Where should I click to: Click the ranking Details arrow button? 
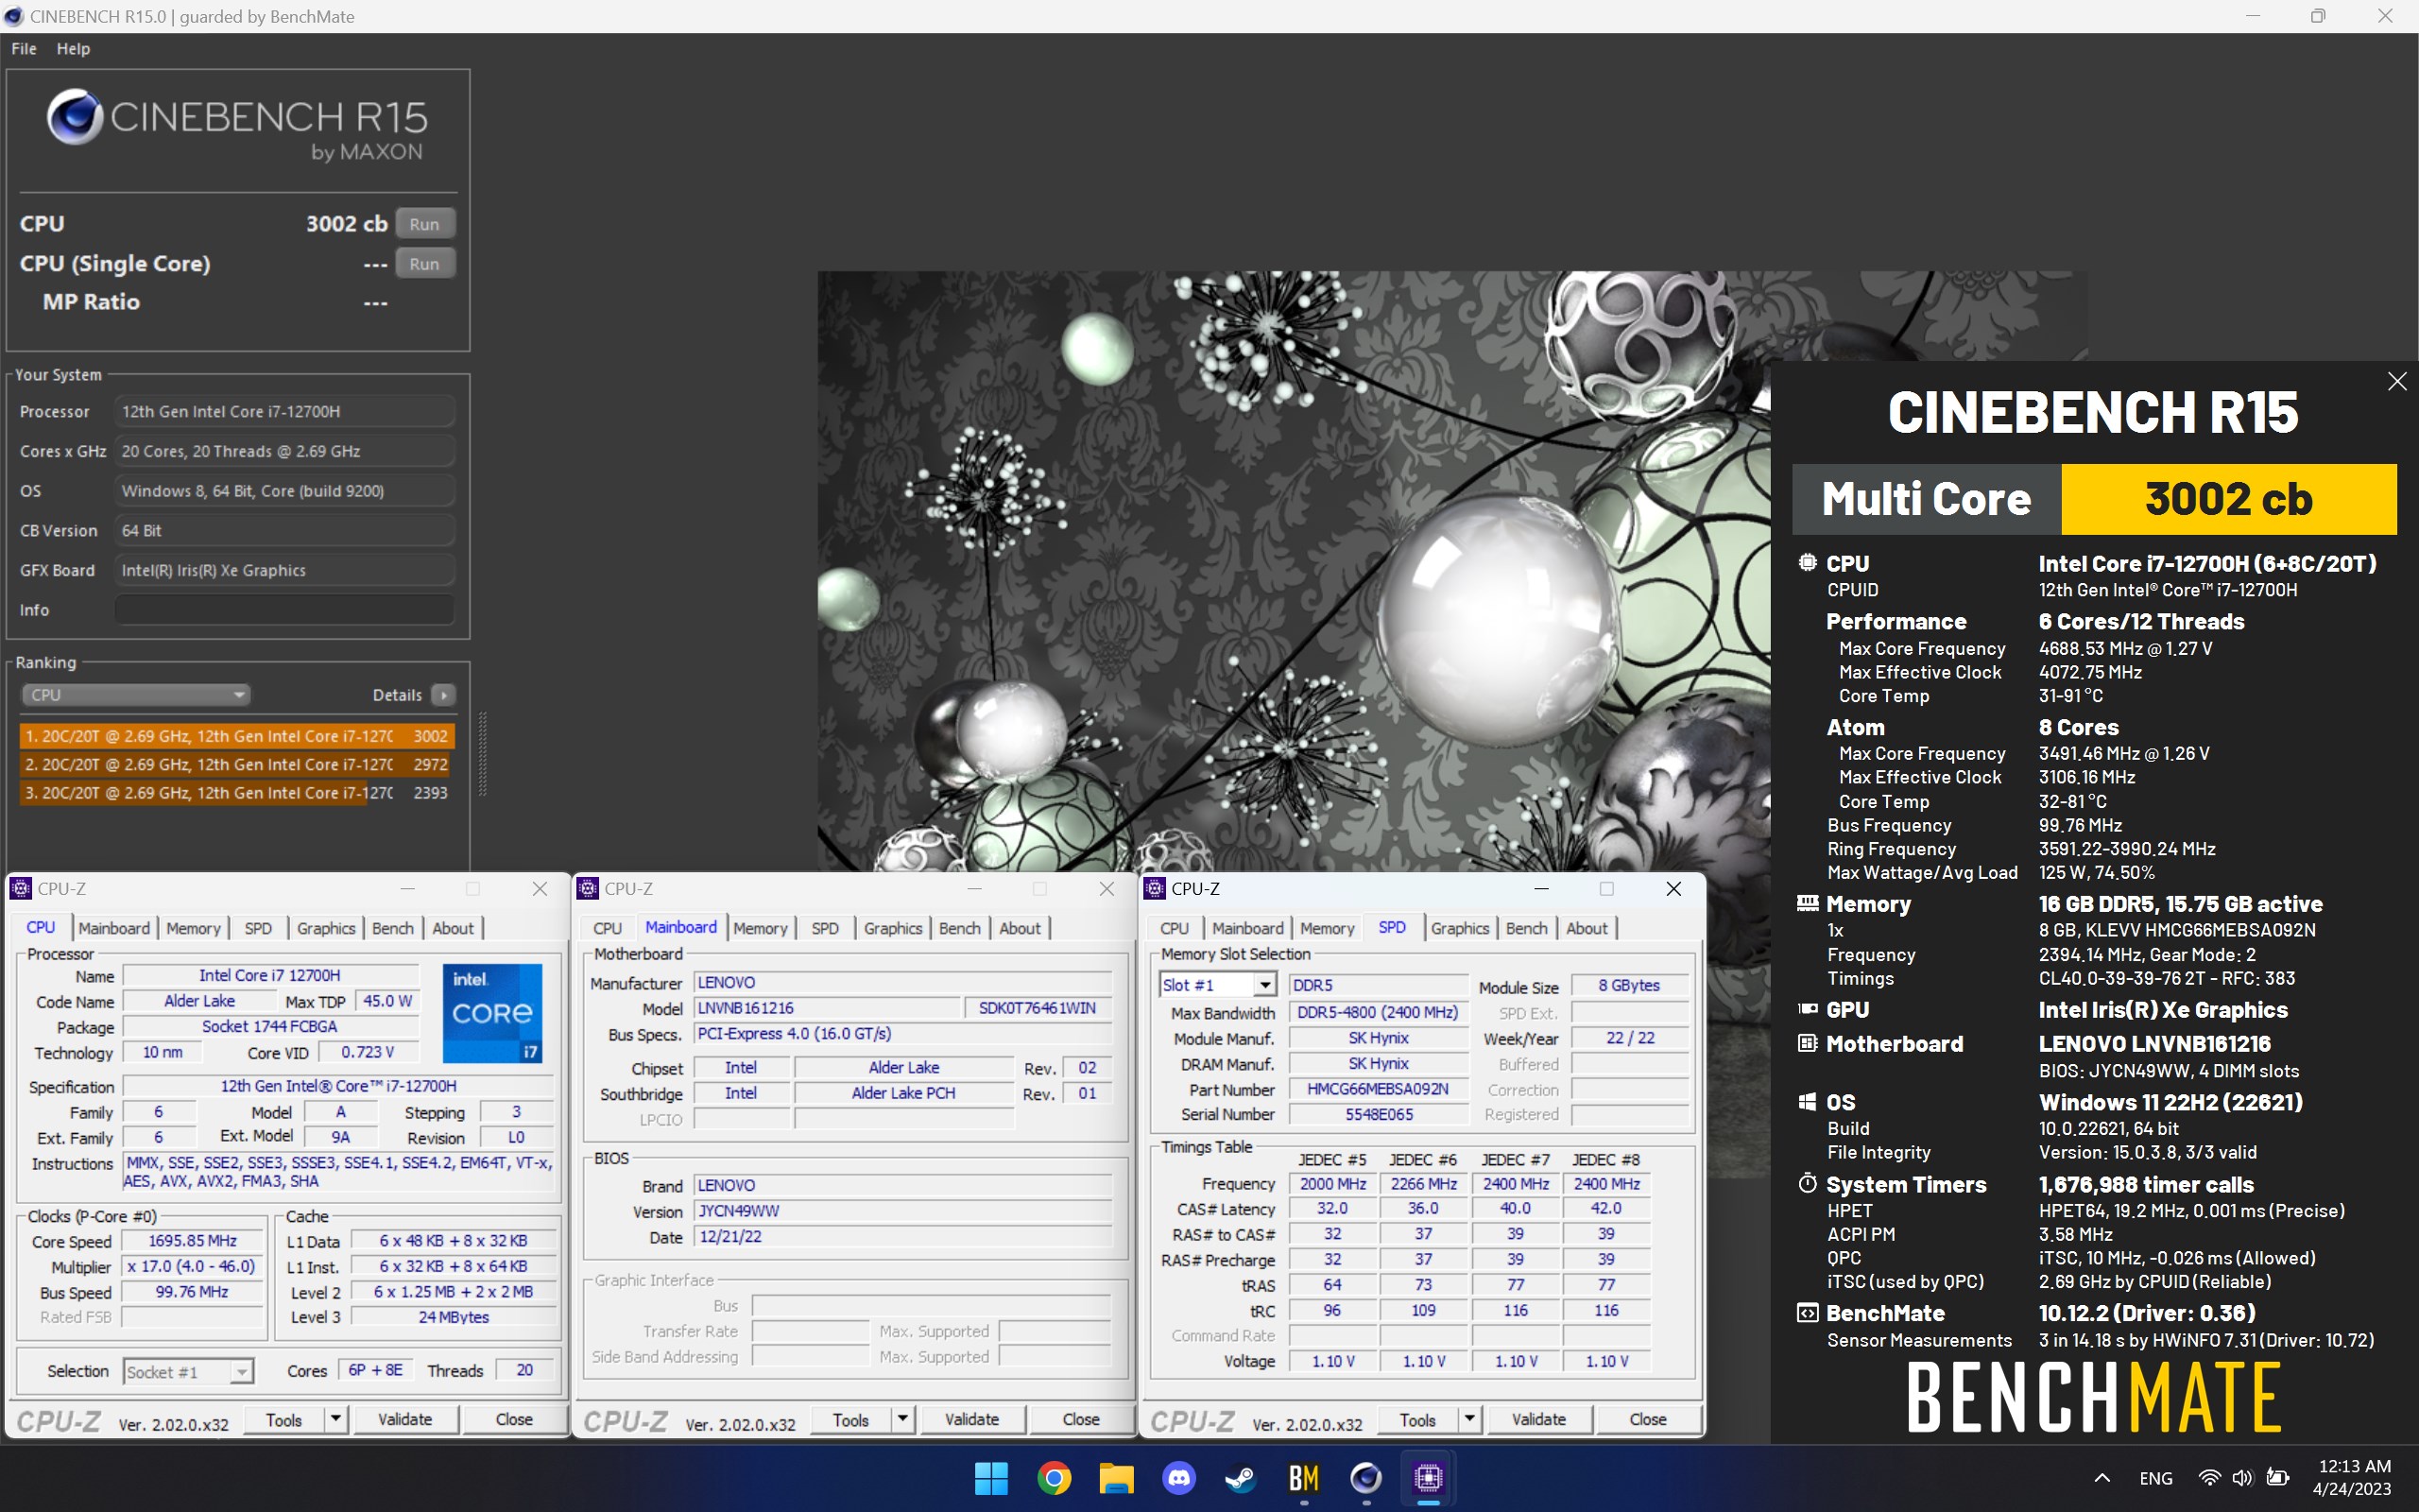click(444, 694)
